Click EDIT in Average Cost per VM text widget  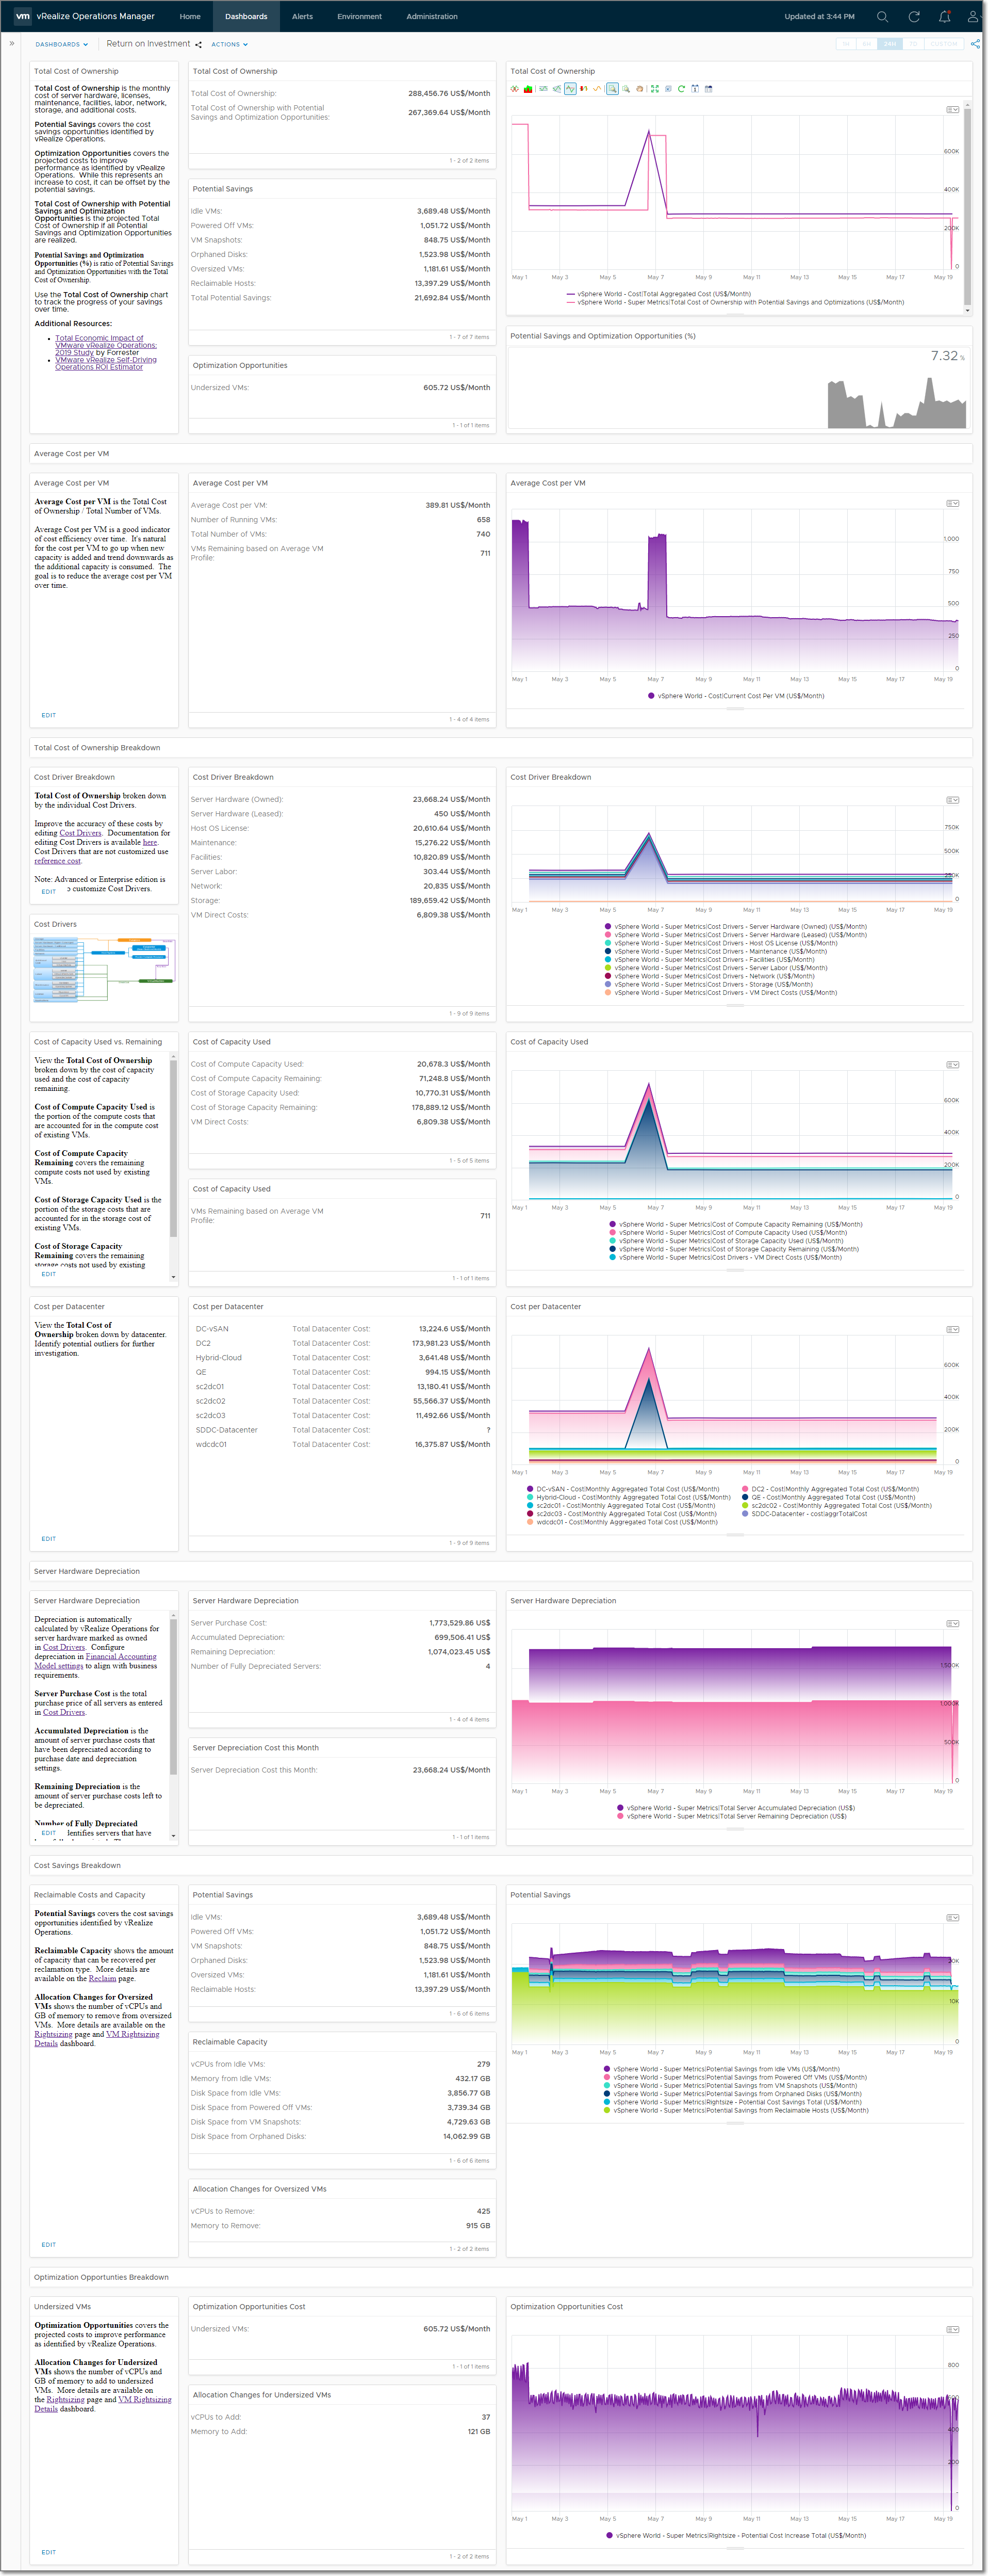pyautogui.click(x=49, y=715)
